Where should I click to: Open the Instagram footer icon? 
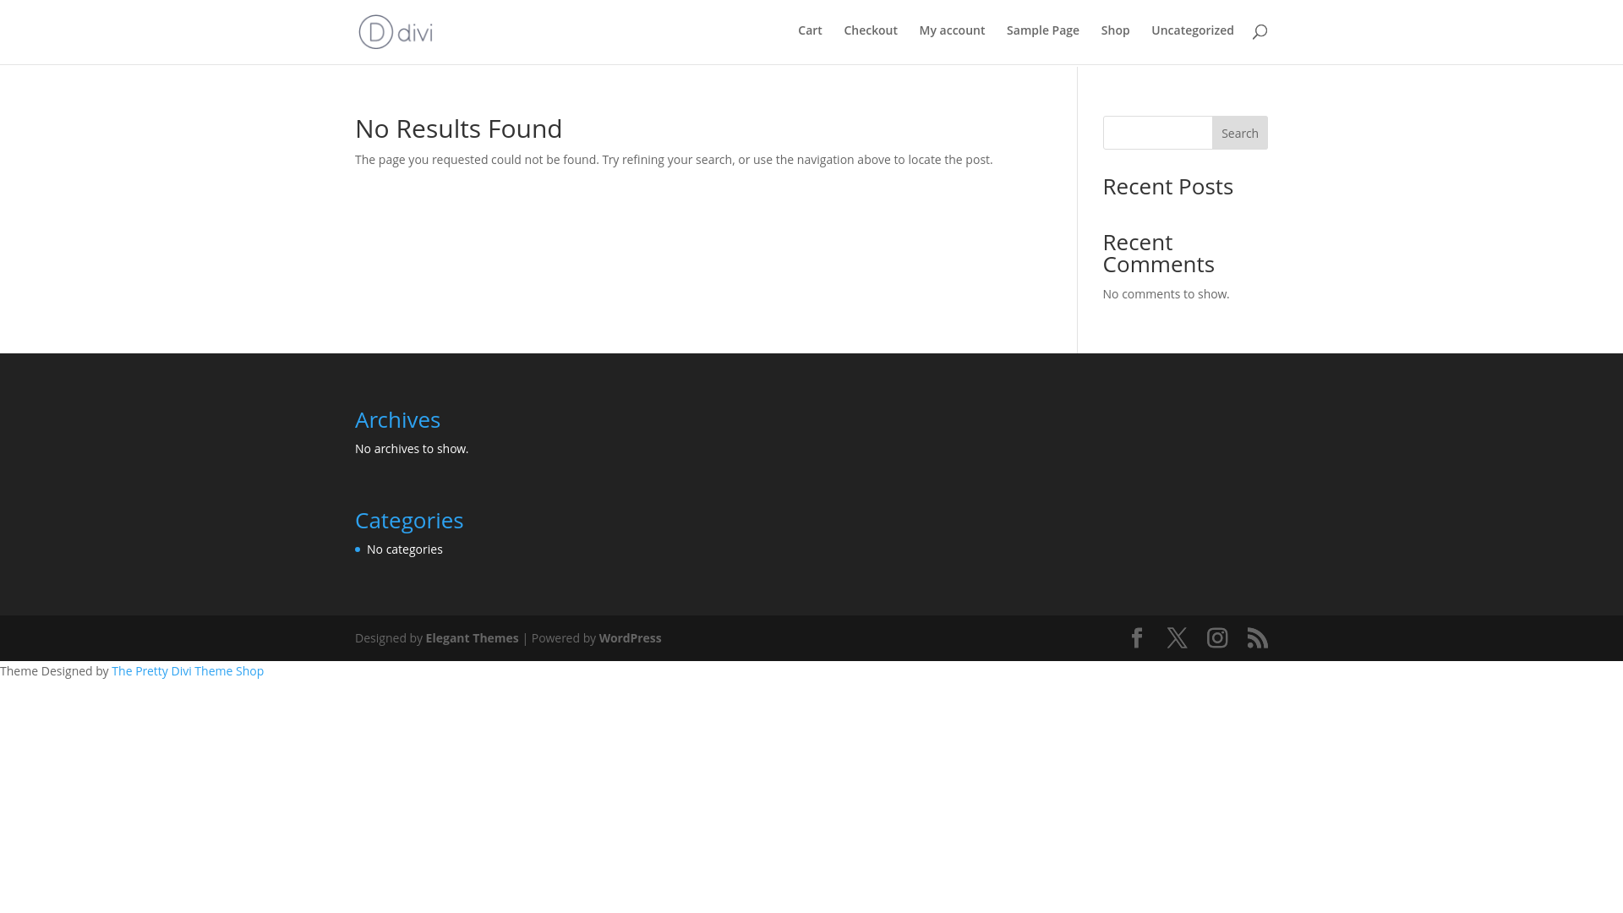click(1217, 638)
